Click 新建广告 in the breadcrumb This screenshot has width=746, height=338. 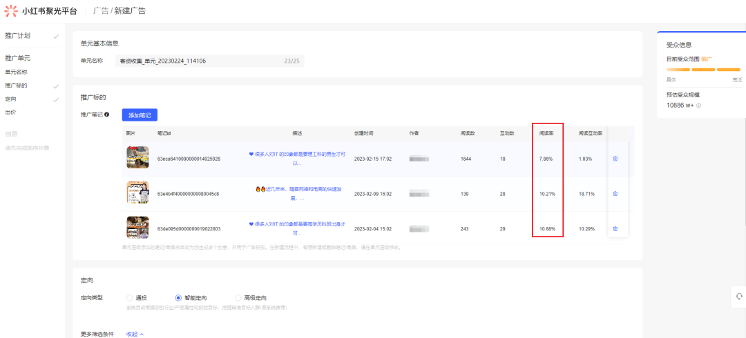pos(129,10)
